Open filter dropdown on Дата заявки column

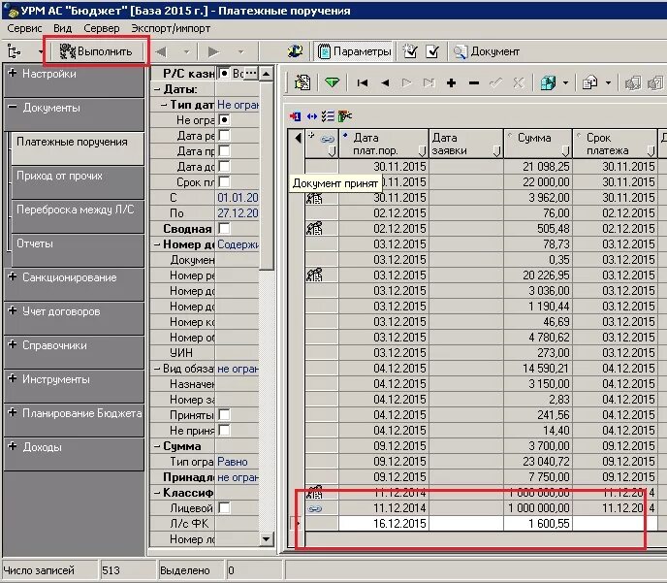496,151
